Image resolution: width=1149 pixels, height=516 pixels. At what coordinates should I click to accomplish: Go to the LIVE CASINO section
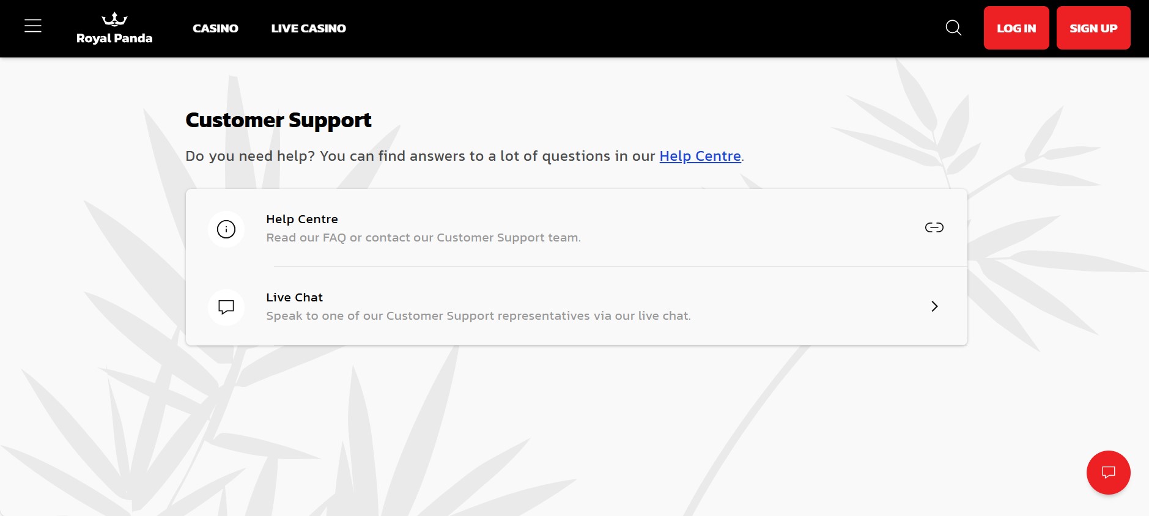[x=308, y=29]
